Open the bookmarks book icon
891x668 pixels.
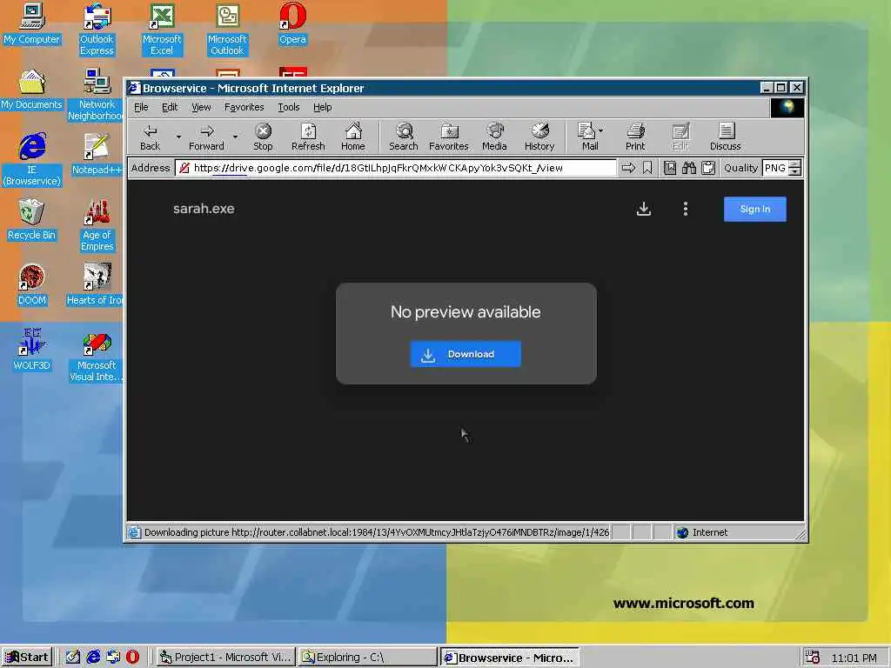tap(670, 168)
